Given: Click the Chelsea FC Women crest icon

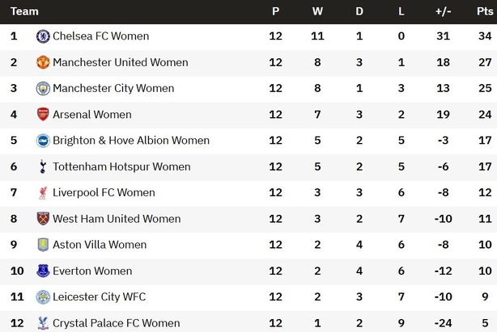Looking at the screenshot, I should [x=43, y=36].
